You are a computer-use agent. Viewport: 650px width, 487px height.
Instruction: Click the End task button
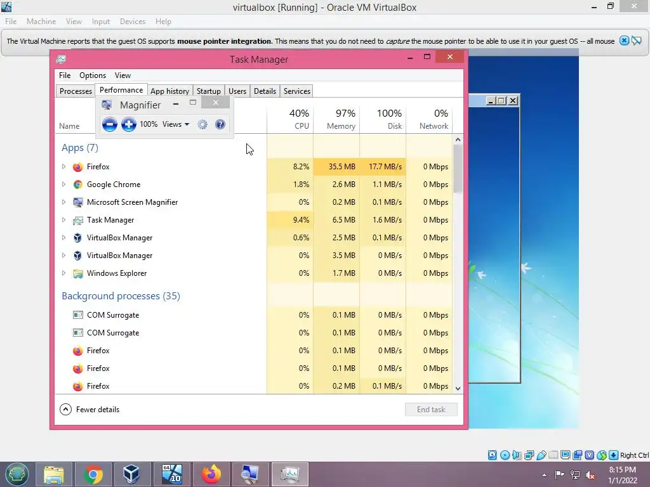(431, 410)
